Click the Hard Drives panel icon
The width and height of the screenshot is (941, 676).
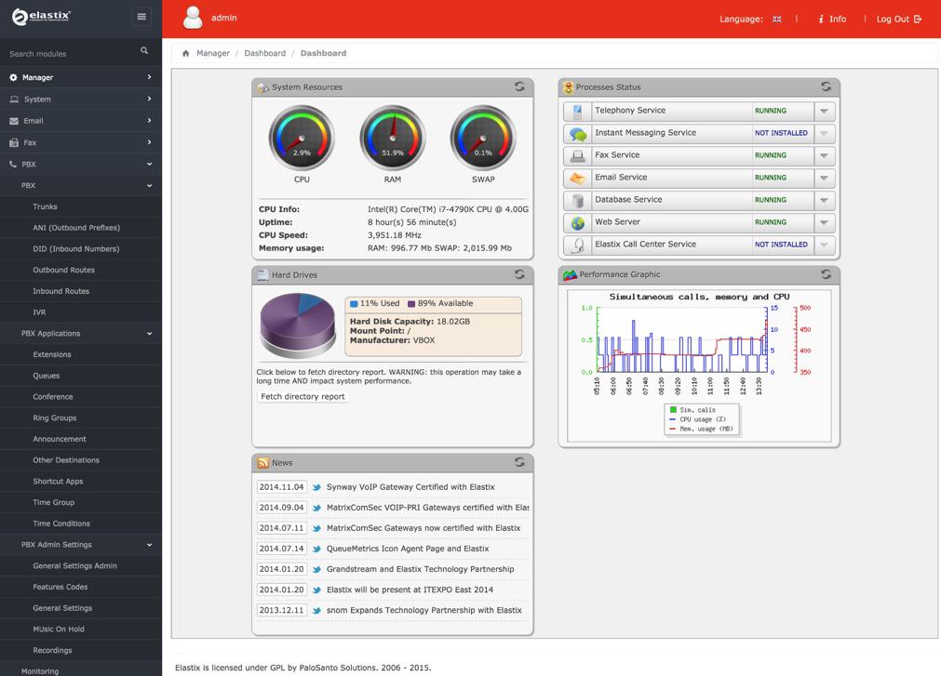262,274
